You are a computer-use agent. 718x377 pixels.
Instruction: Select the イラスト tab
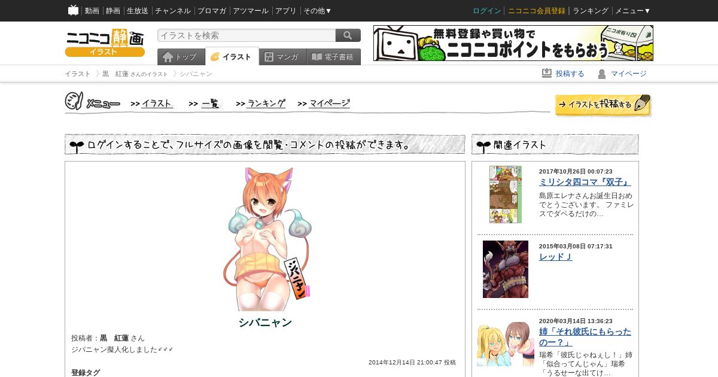coord(232,57)
